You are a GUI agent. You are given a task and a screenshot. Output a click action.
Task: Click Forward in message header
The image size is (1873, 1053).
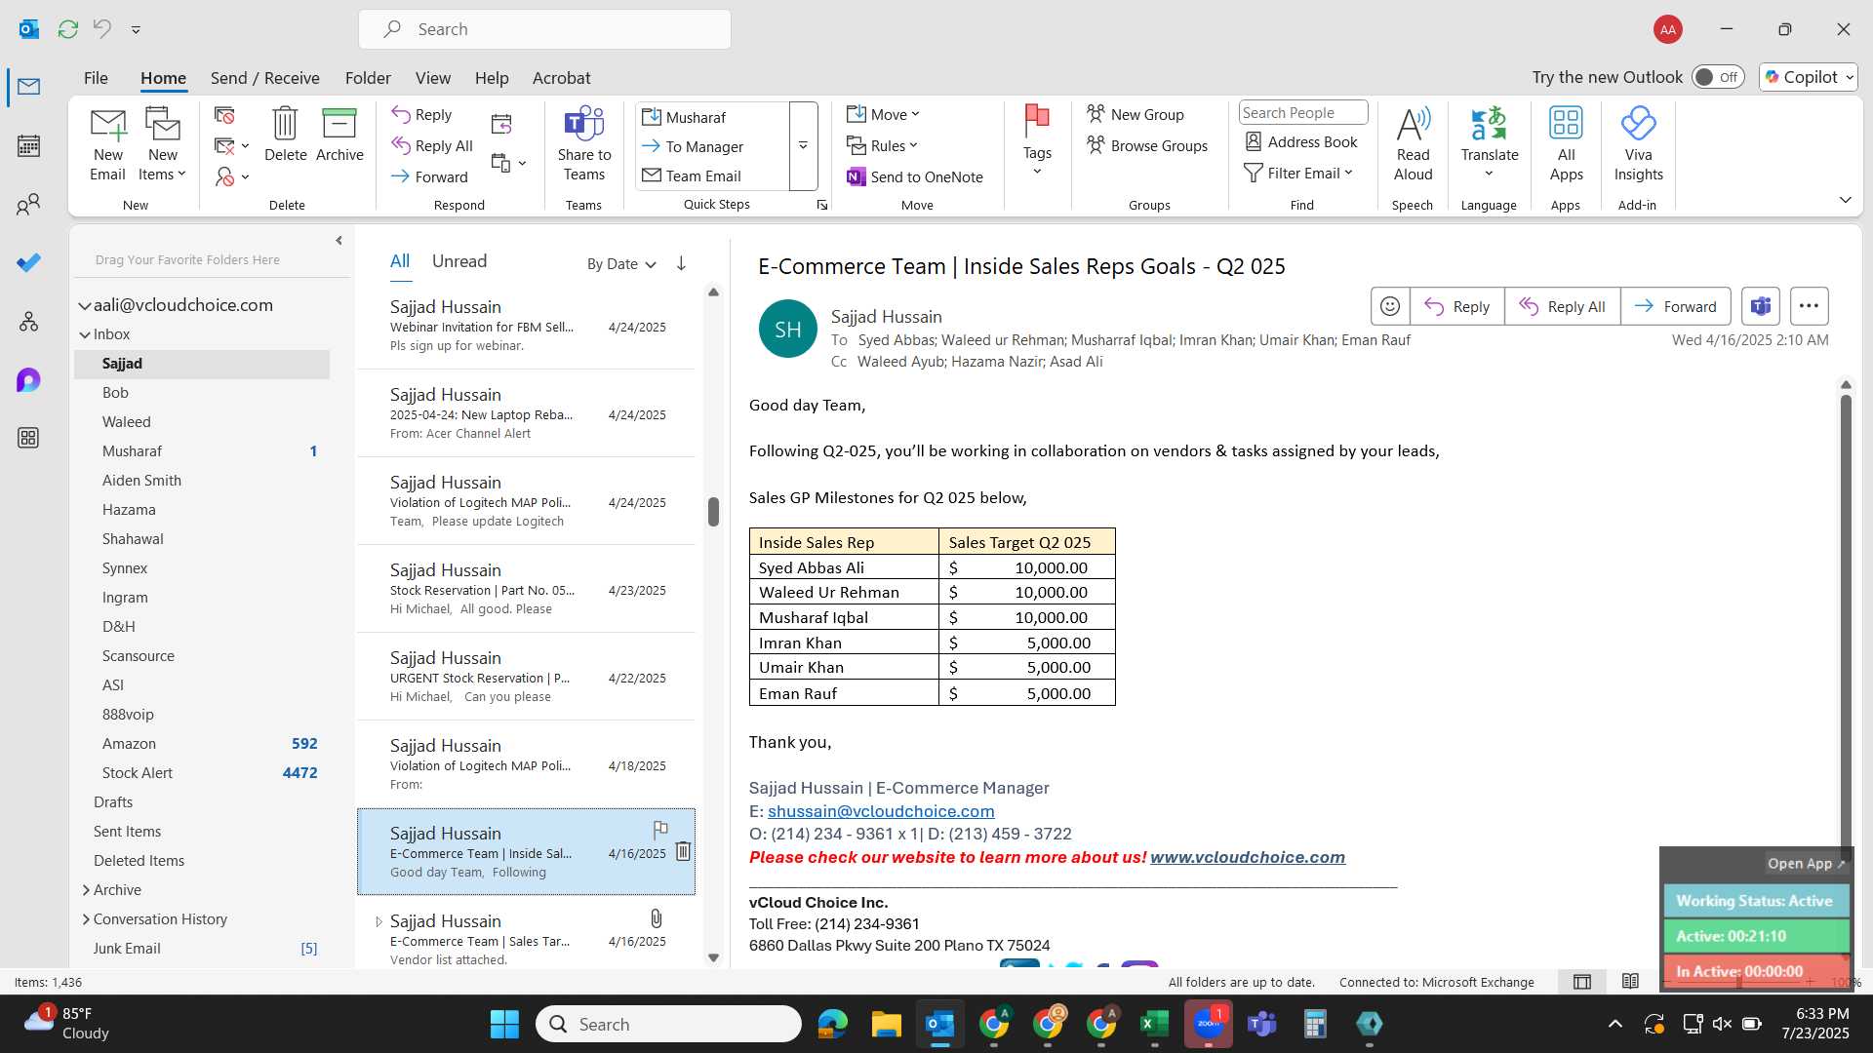coord(1676,306)
